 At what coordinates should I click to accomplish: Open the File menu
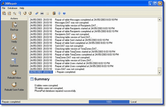click(4, 8)
